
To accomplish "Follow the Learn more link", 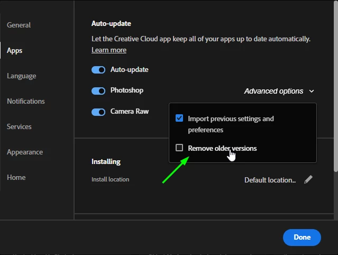I will pos(109,50).
